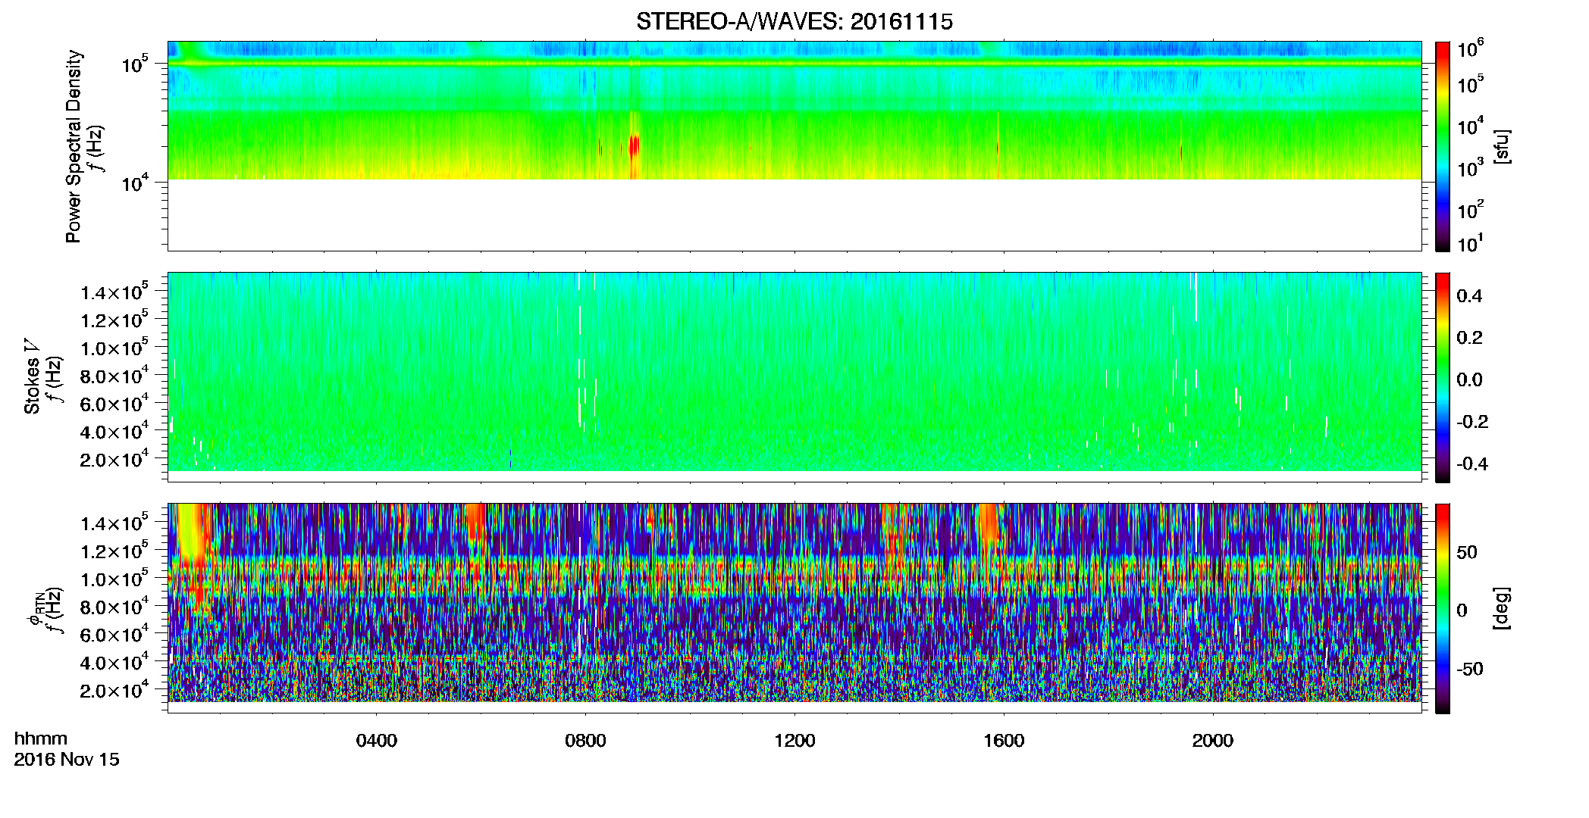Click the 50 value on degrees color scale
The image size is (1589, 818).
click(x=1467, y=552)
